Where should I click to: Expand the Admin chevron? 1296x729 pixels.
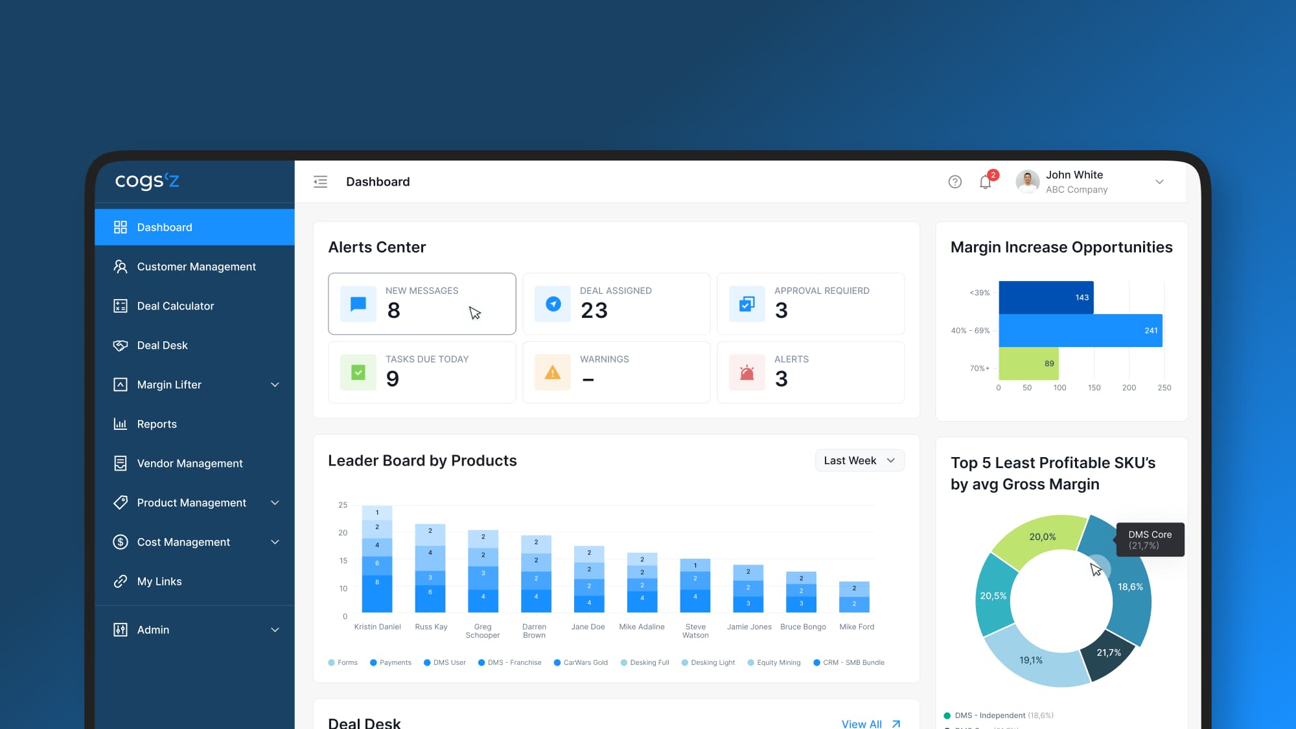(x=275, y=630)
